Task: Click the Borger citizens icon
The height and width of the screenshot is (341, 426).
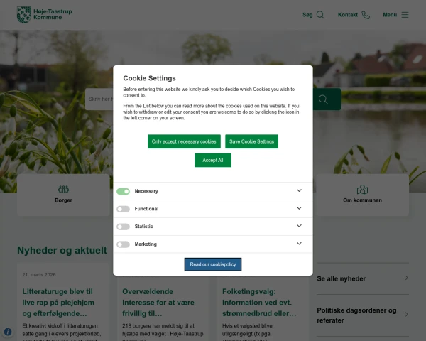Action: [x=63, y=189]
